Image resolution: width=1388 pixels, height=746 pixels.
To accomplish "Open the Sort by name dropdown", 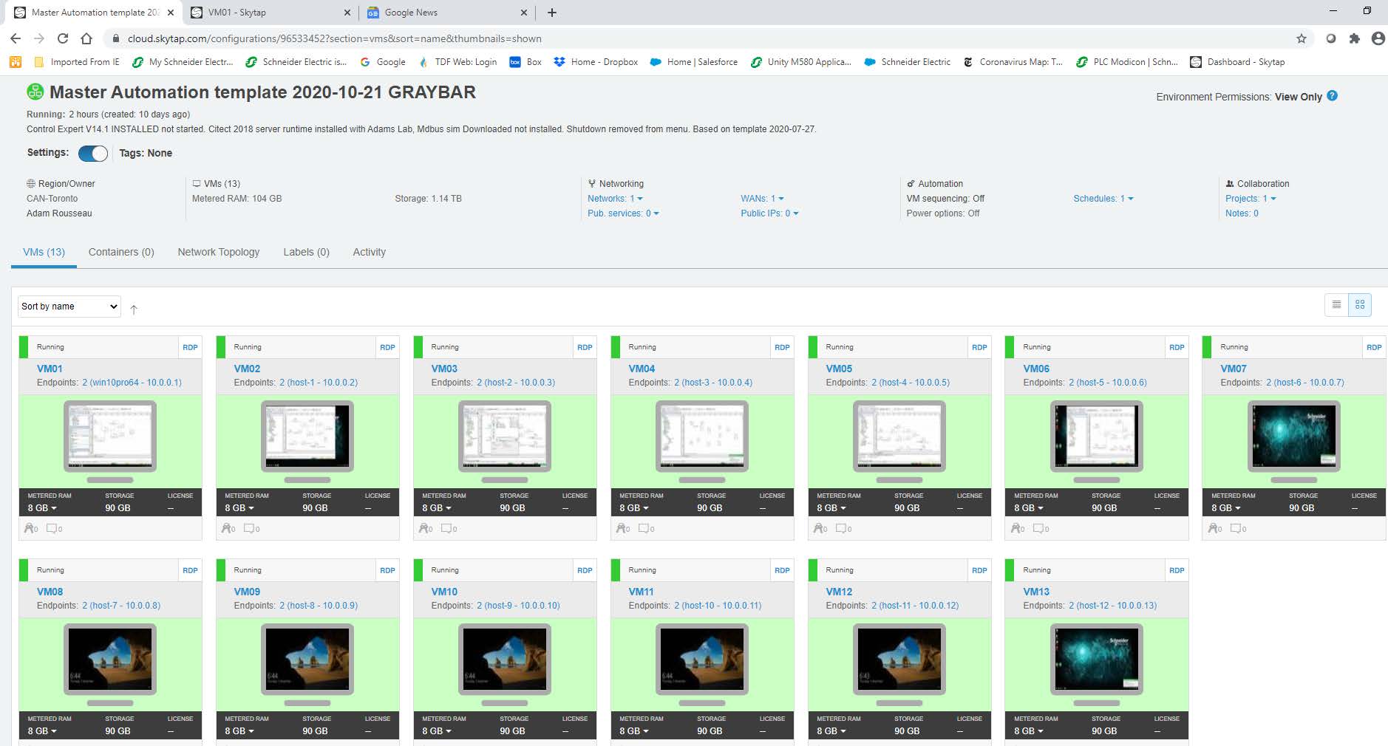I will point(69,307).
